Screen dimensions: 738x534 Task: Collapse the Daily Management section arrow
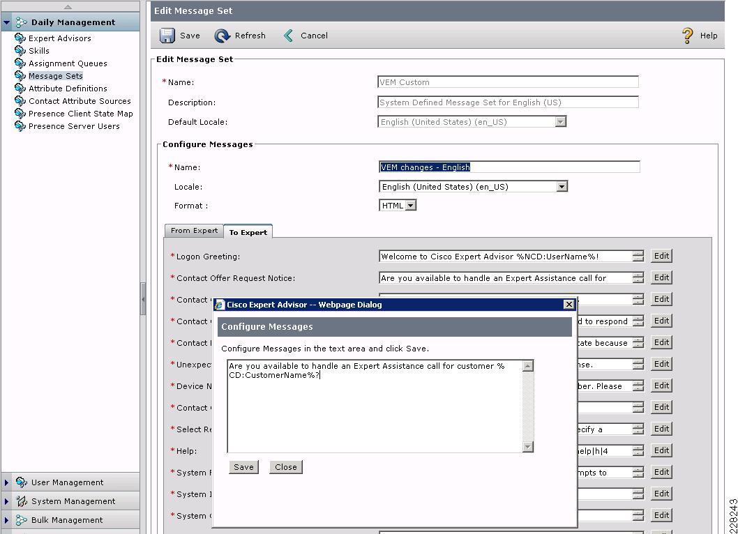6,22
